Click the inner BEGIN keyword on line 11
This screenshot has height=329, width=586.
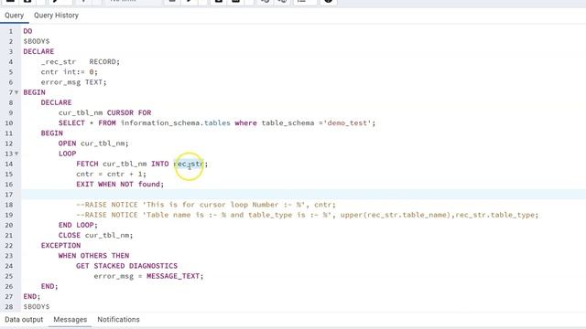point(52,133)
